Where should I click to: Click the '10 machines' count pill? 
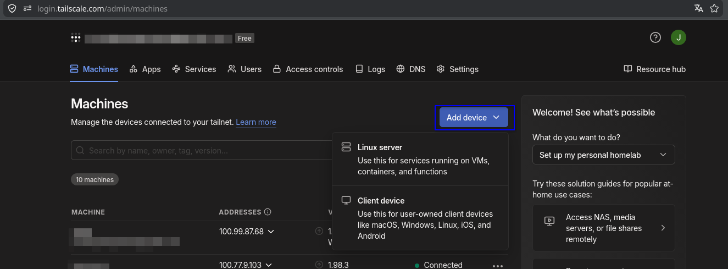pos(95,179)
